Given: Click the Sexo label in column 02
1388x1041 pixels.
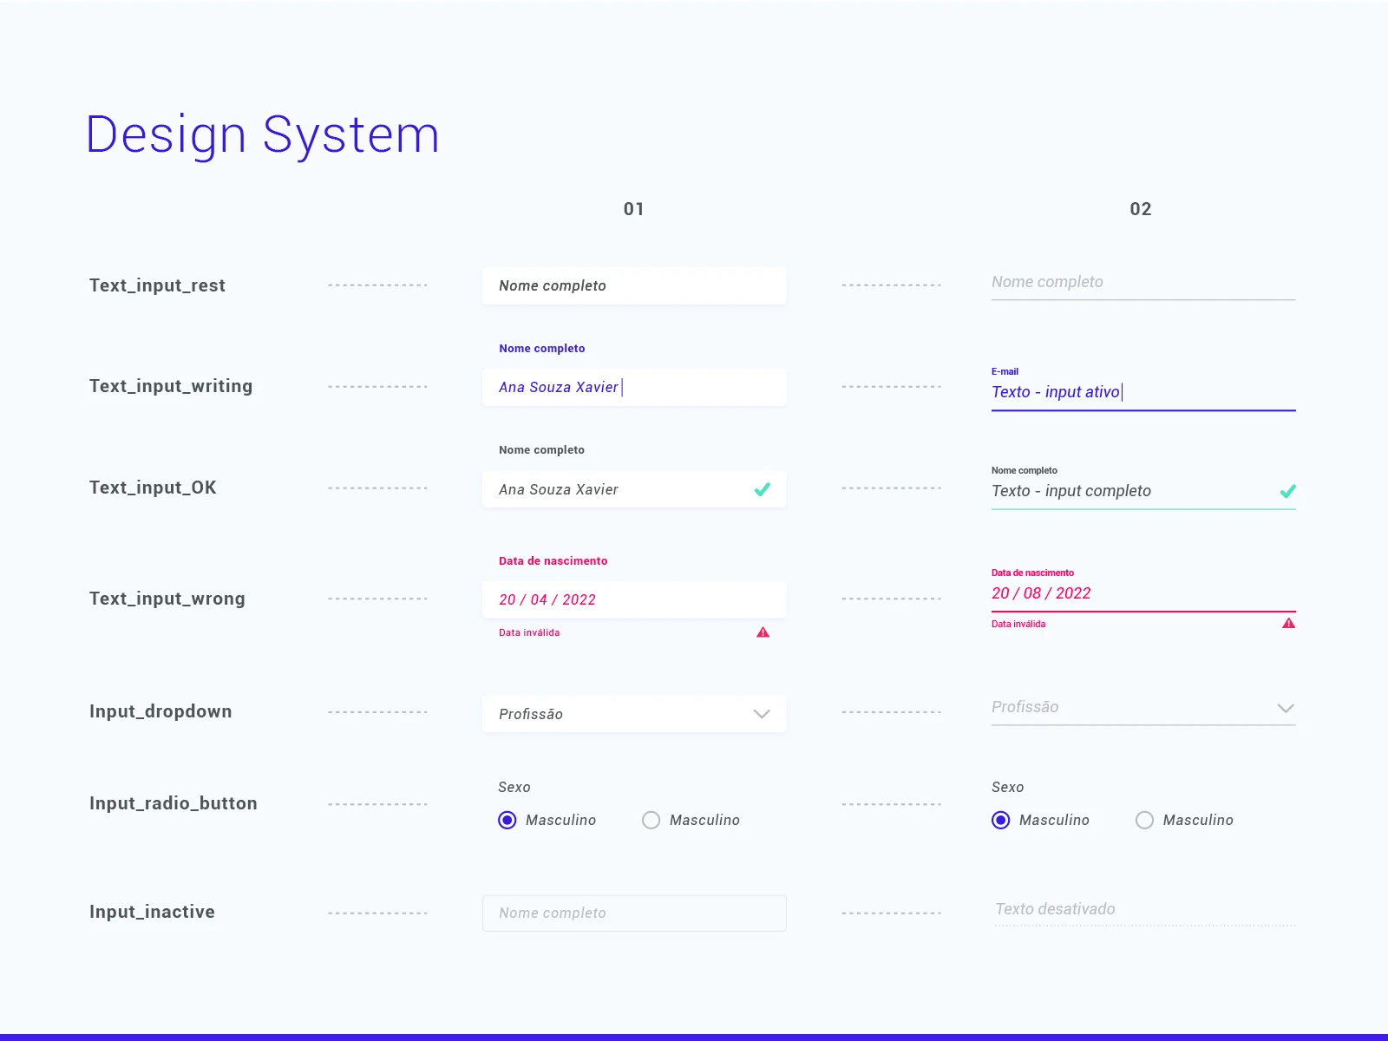Looking at the screenshot, I should pyautogui.click(x=1008, y=787).
